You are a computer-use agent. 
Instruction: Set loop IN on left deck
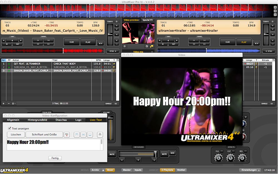click(7, 44)
